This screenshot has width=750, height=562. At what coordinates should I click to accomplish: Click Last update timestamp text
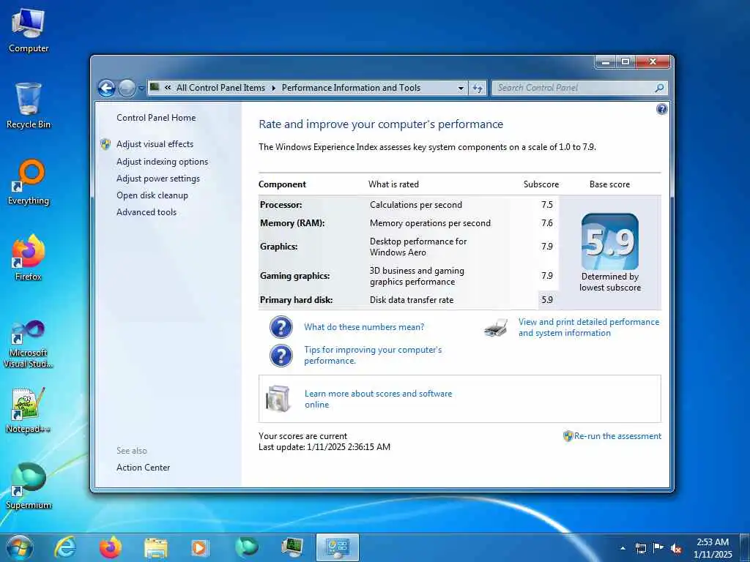click(x=324, y=447)
